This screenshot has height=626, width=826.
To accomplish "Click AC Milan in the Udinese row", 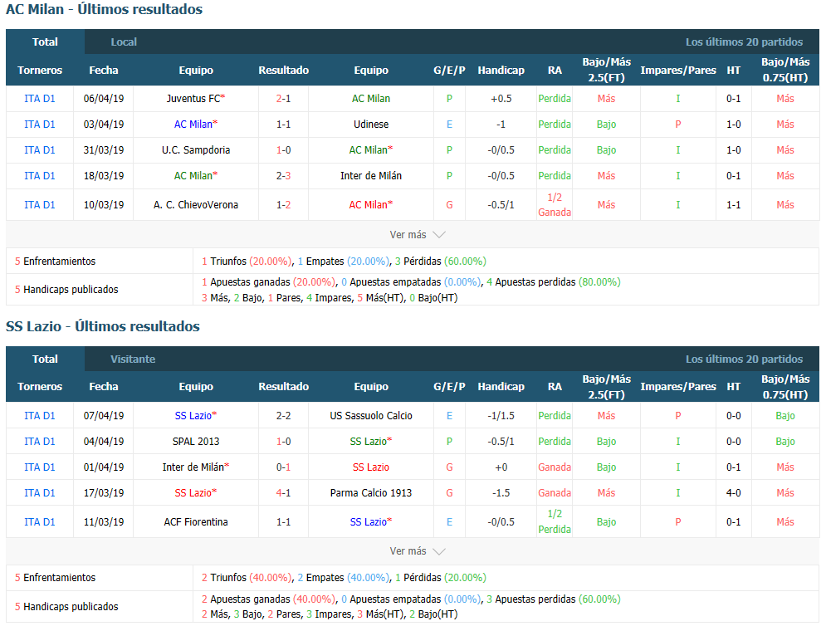I will (x=193, y=125).
